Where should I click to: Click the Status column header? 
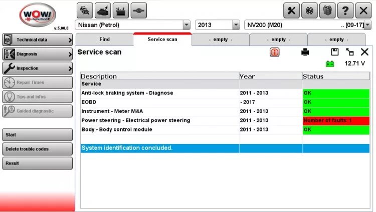(336, 76)
